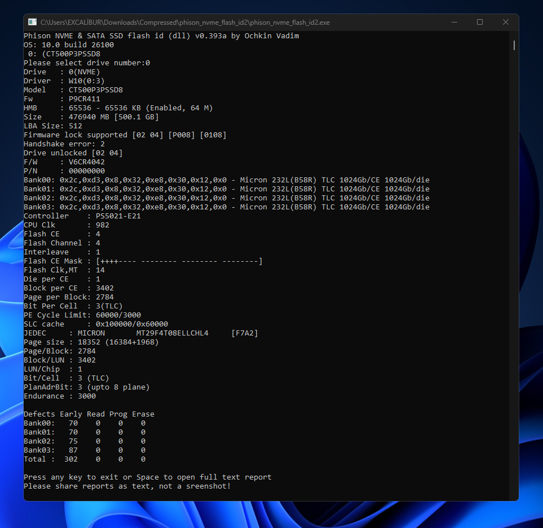Image resolution: width=543 pixels, height=528 pixels.
Task: Click the 'Press any key to exit' line
Action: click(x=148, y=477)
